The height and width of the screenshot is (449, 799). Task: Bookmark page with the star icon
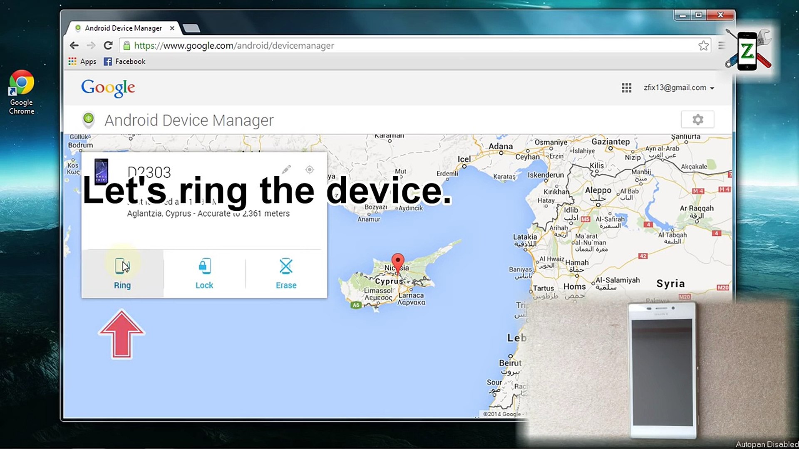703,46
